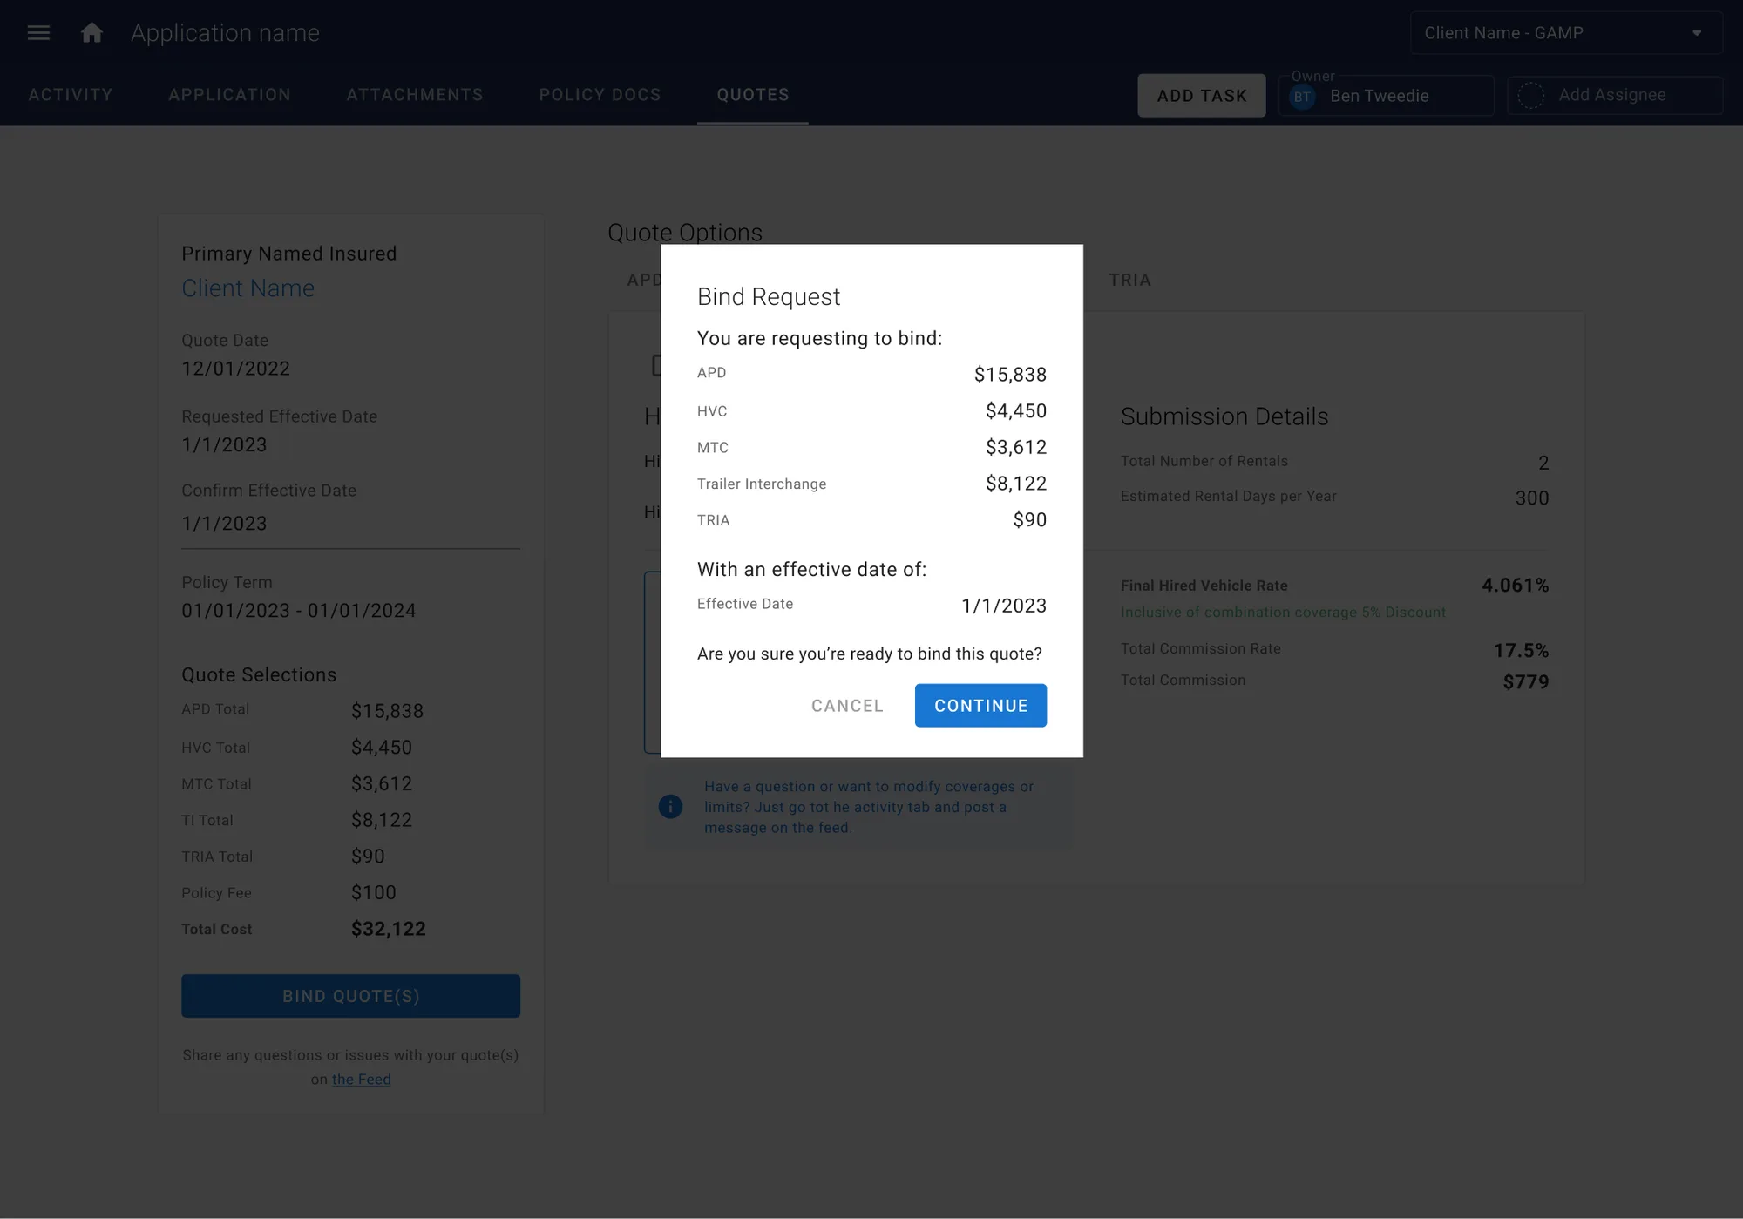Open 'the Feed' link
Image resolution: width=1743 pixels, height=1219 pixels.
click(361, 1080)
